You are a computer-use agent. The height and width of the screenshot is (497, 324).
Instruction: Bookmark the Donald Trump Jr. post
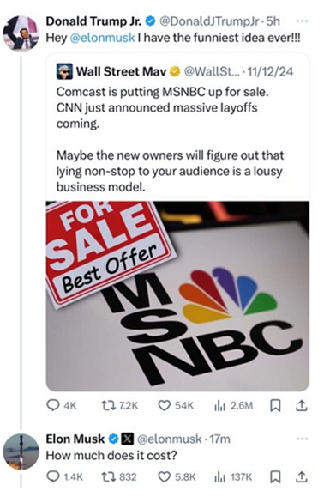tap(275, 405)
